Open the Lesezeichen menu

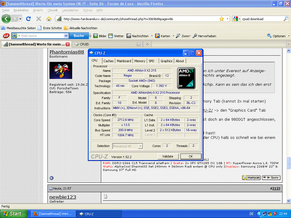tap(70, 10)
